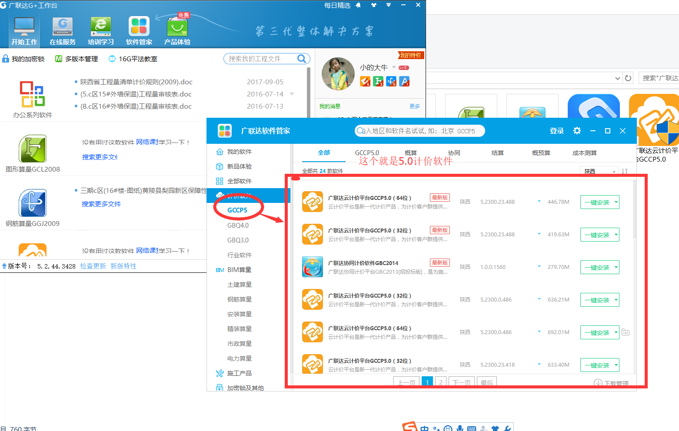The image size is (679, 431).
Task: Switch to the GCCP5.0 tab
Action: tap(367, 153)
